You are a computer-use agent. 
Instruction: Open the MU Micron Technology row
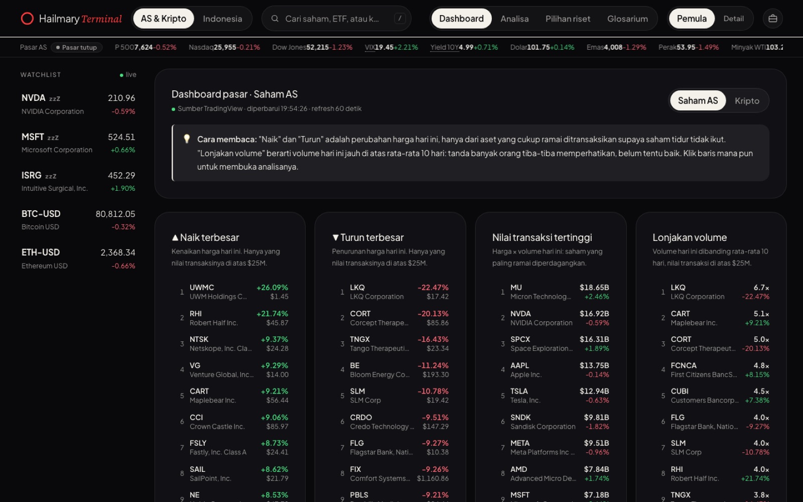pyautogui.click(x=551, y=292)
